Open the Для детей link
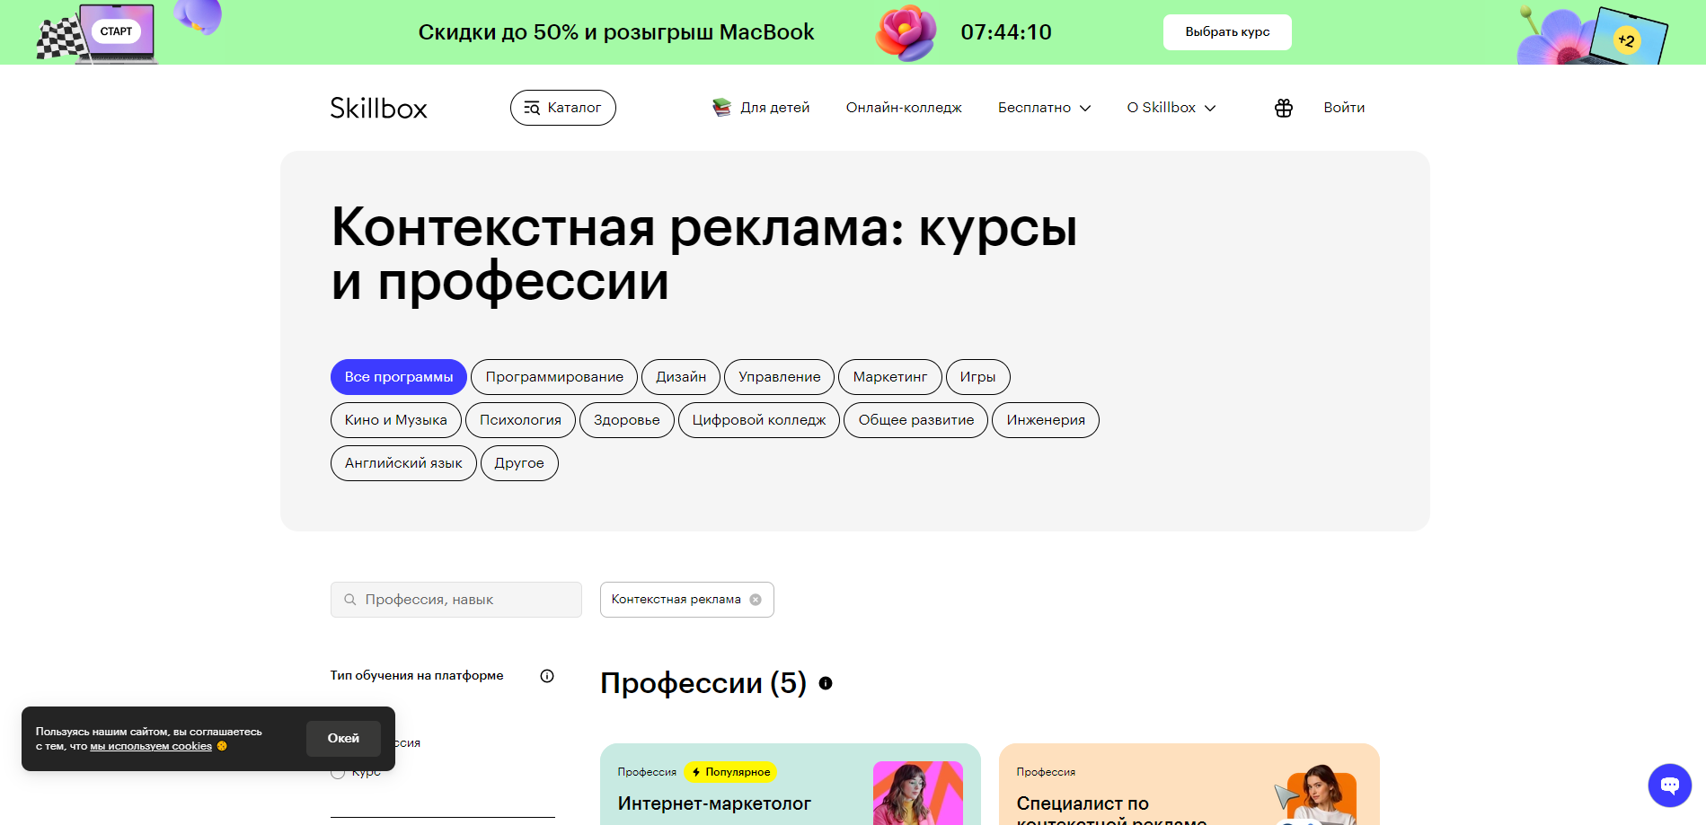Screen dimensions: 1706x825 [761, 108]
